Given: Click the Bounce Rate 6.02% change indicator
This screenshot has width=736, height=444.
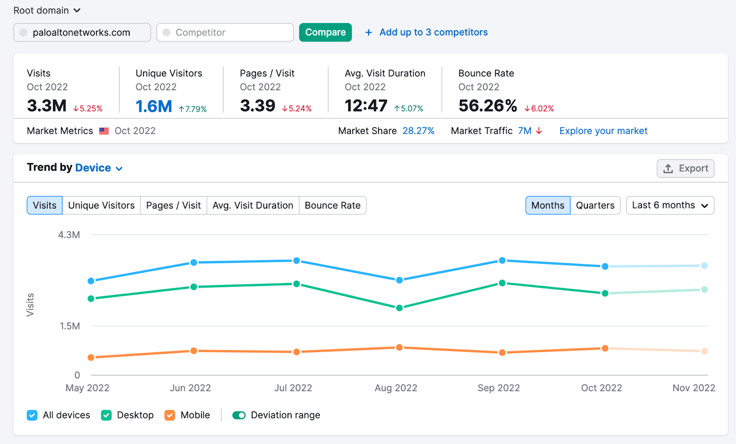Looking at the screenshot, I should coord(539,109).
